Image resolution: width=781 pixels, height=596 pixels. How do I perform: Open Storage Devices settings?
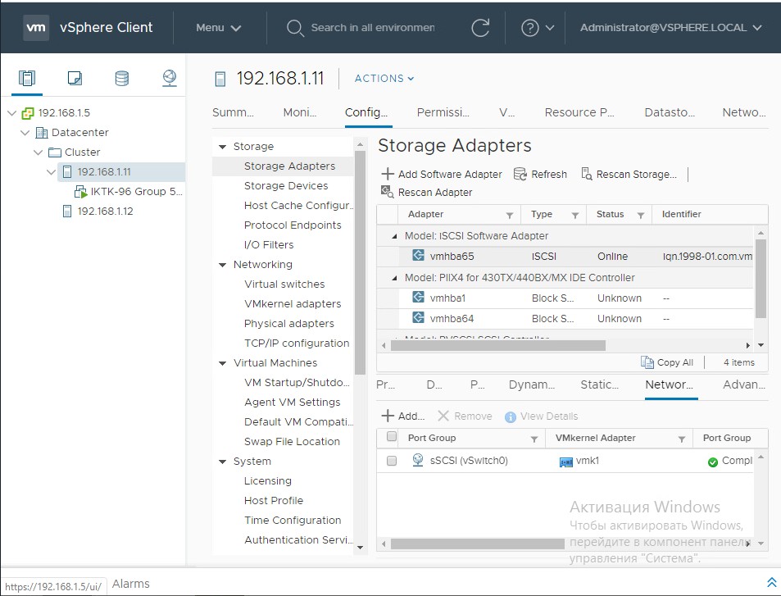point(286,186)
